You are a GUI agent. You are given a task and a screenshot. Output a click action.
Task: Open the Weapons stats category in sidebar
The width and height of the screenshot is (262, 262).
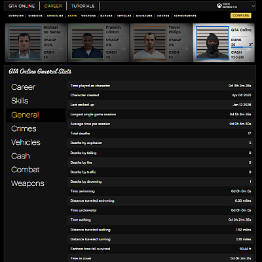(28, 183)
